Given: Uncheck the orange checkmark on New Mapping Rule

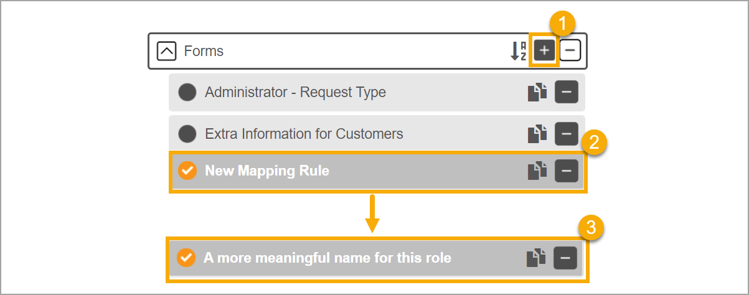Looking at the screenshot, I should pyautogui.click(x=187, y=171).
